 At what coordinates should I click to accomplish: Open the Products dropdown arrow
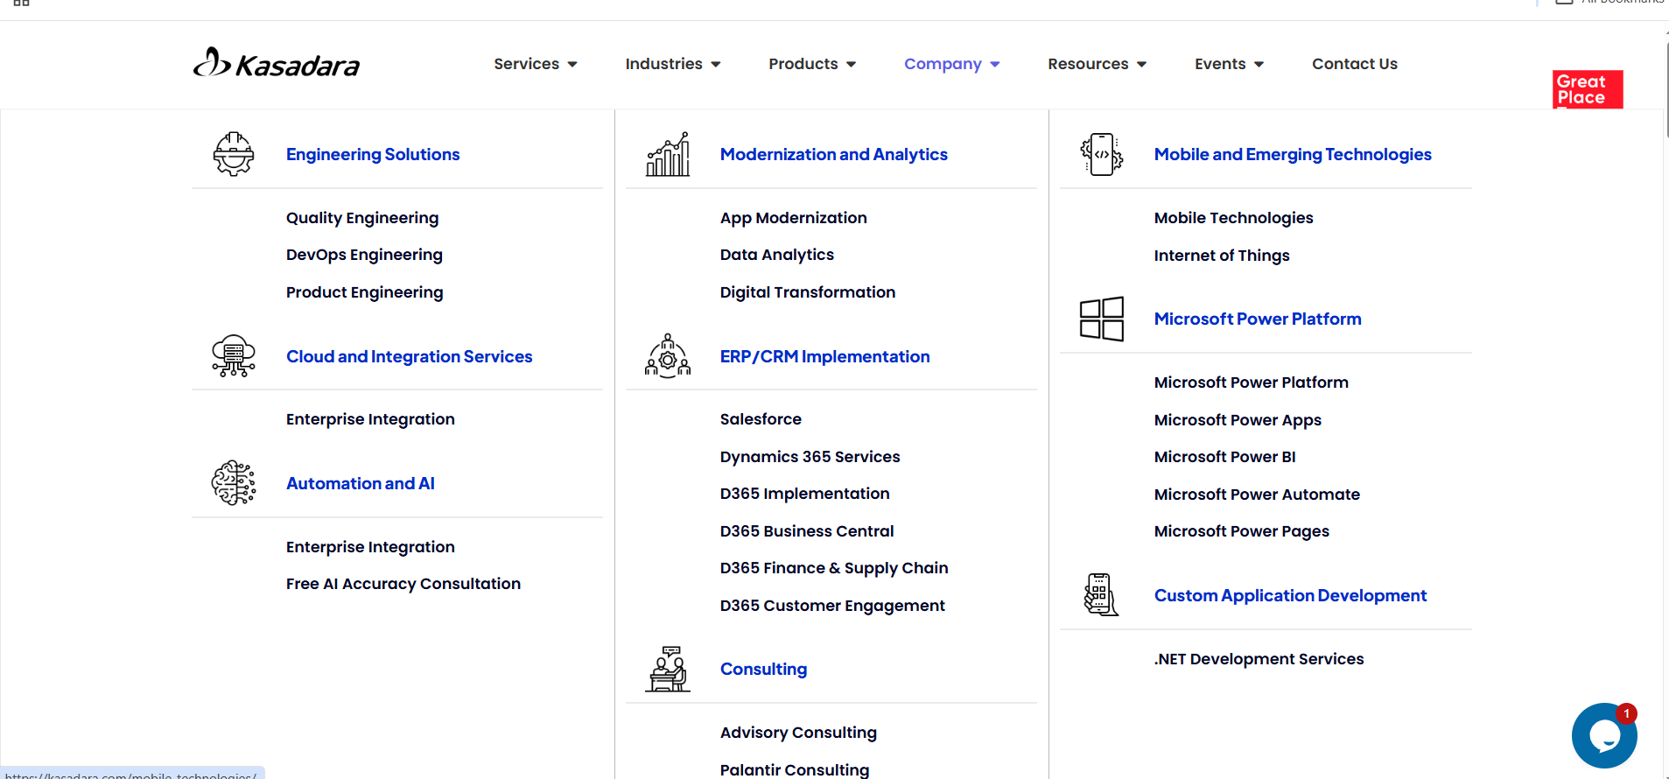coord(852,64)
